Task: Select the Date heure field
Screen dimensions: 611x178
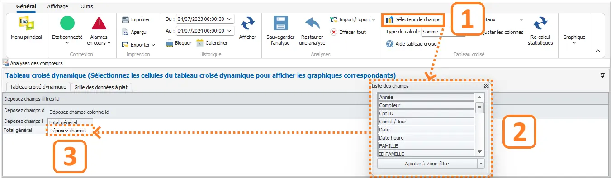Action: tap(426, 138)
